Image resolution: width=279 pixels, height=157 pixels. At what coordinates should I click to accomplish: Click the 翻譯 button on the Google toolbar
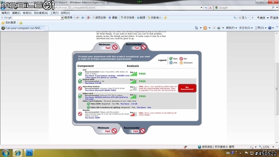[x=141, y=17]
